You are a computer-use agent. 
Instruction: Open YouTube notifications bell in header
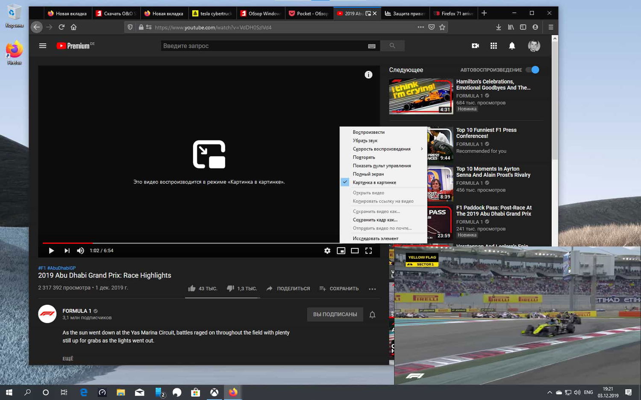pos(512,46)
